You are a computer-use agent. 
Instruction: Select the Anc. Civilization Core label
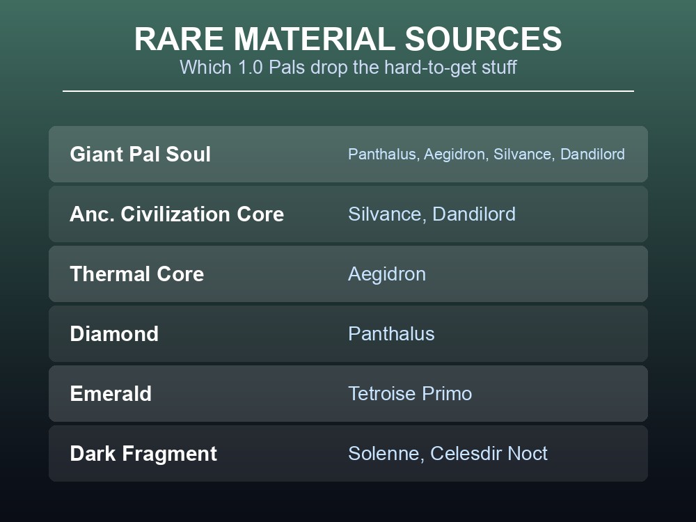point(177,214)
